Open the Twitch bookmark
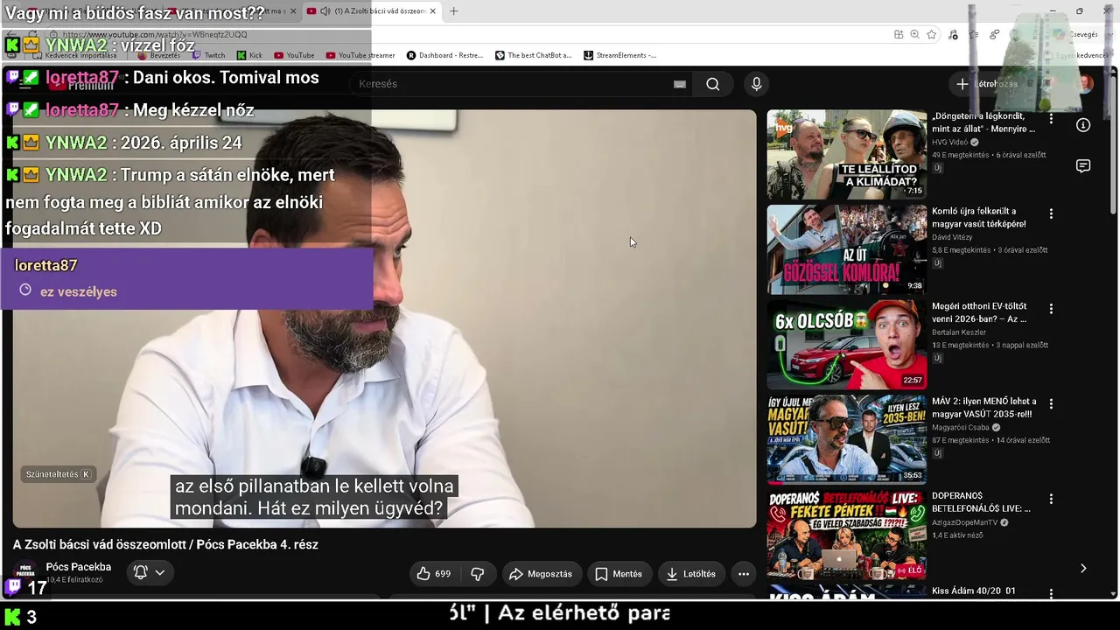1120x630 pixels. 208,55
